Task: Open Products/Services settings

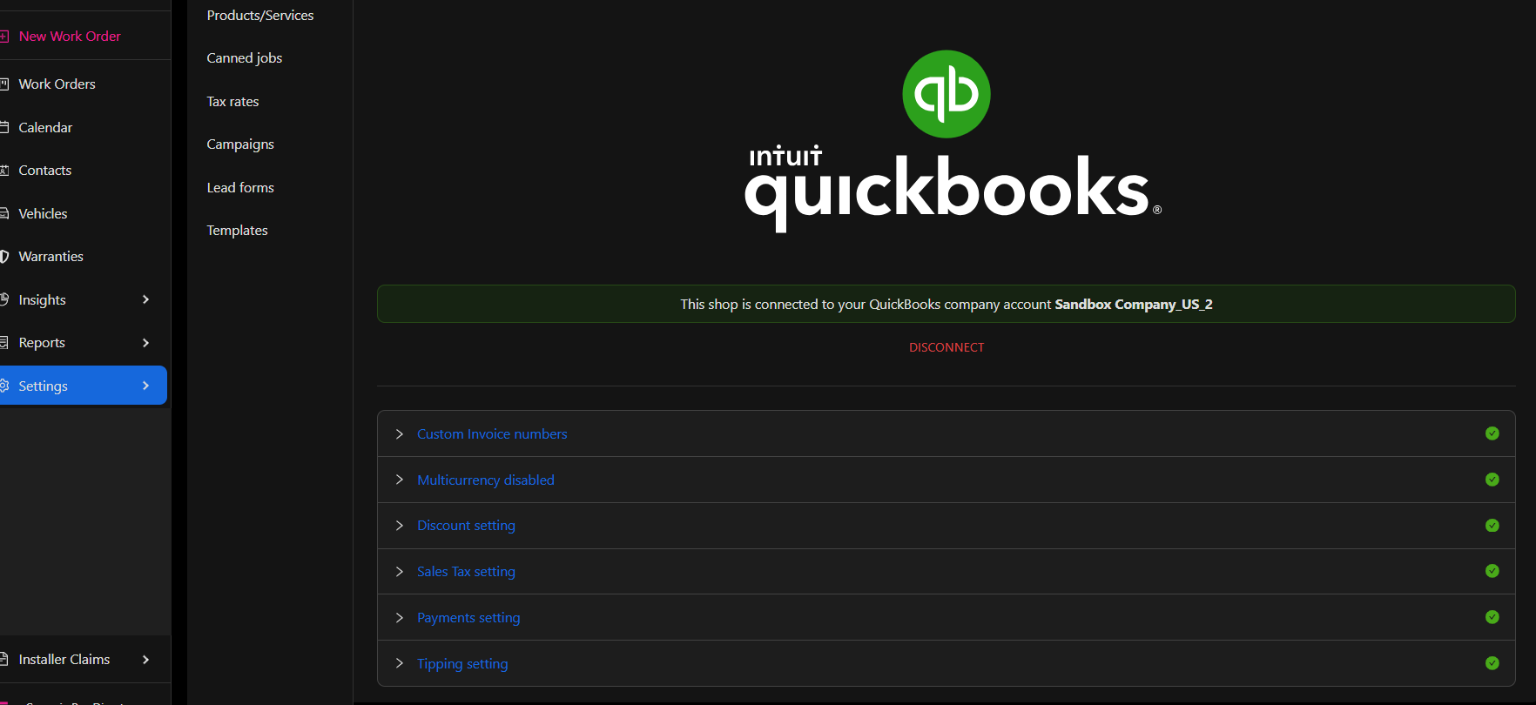Action: click(x=260, y=16)
